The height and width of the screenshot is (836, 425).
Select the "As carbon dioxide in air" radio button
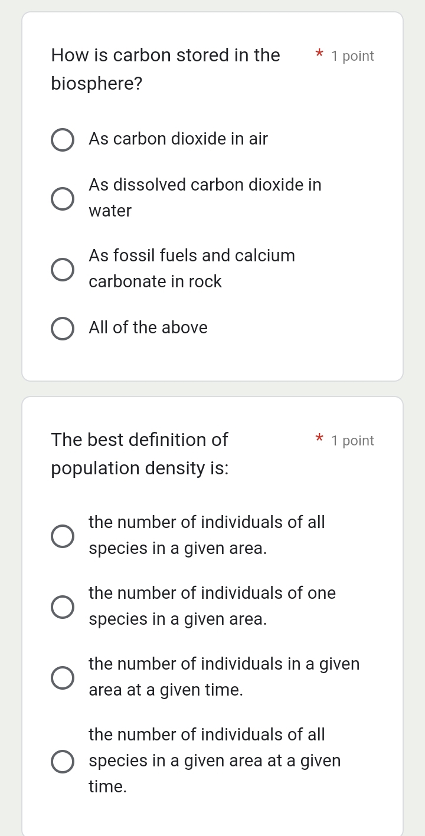coord(63,140)
